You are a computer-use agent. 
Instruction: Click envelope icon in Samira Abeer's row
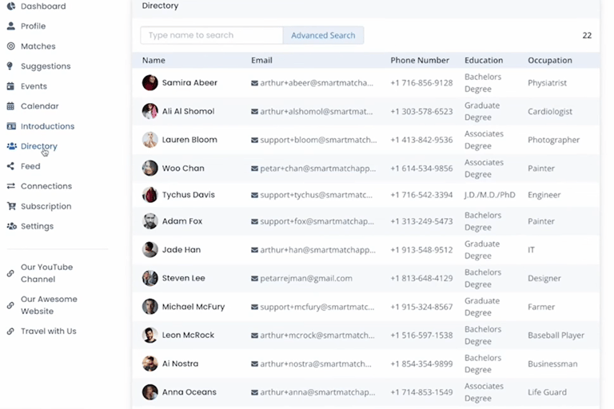254,83
